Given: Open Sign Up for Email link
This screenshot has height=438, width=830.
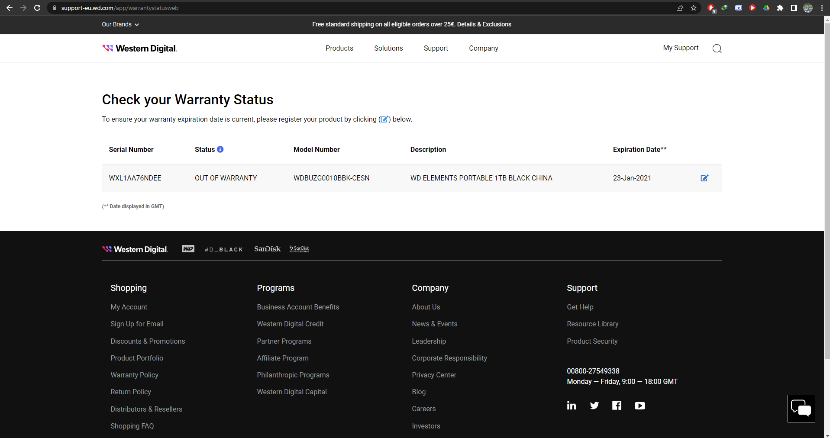Looking at the screenshot, I should [137, 324].
